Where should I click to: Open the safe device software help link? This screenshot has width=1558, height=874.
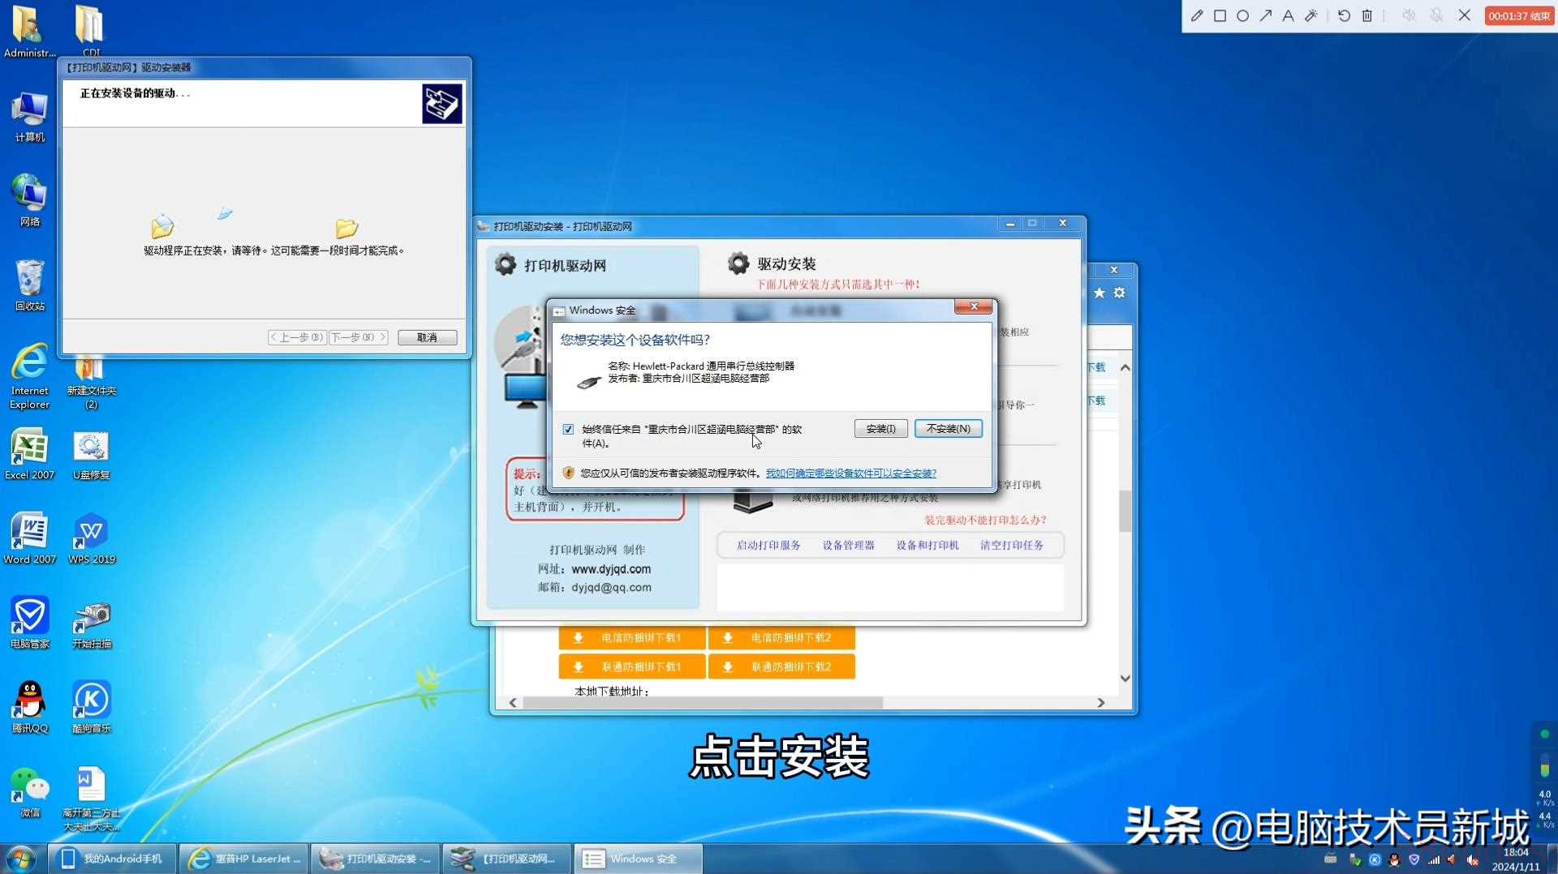[850, 473]
